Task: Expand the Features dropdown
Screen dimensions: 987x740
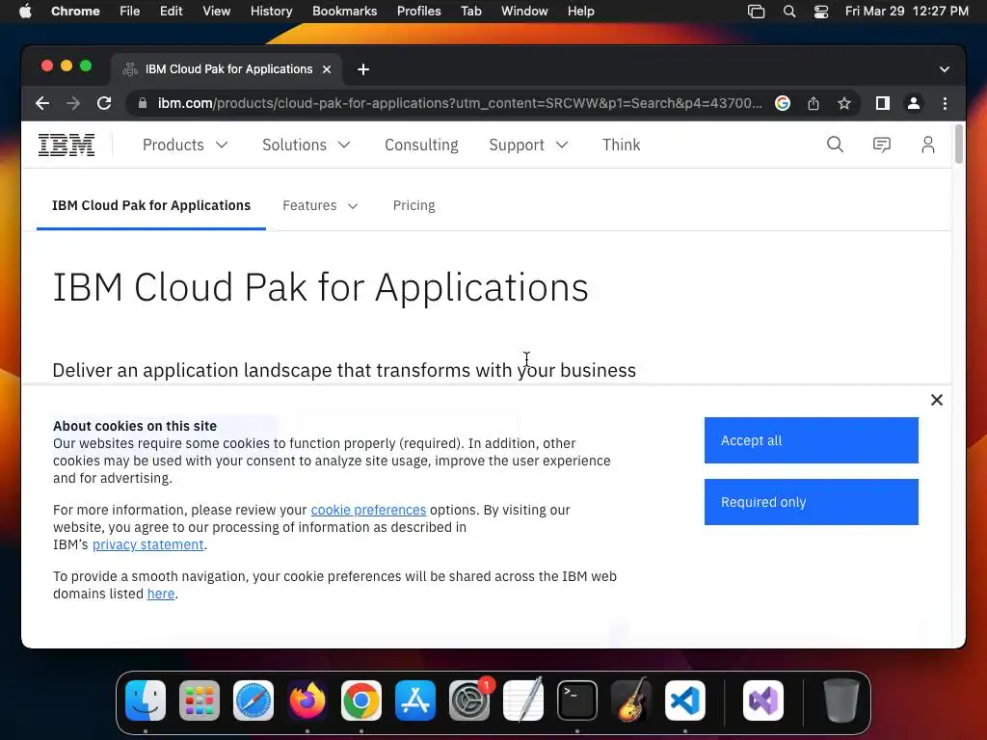Action: tap(320, 206)
